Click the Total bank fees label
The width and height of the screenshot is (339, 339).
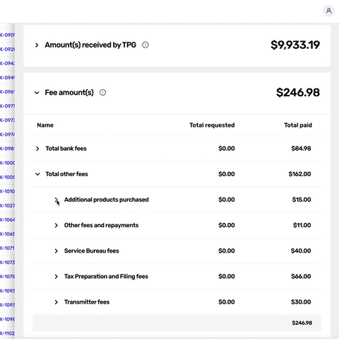[x=66, y=149]
